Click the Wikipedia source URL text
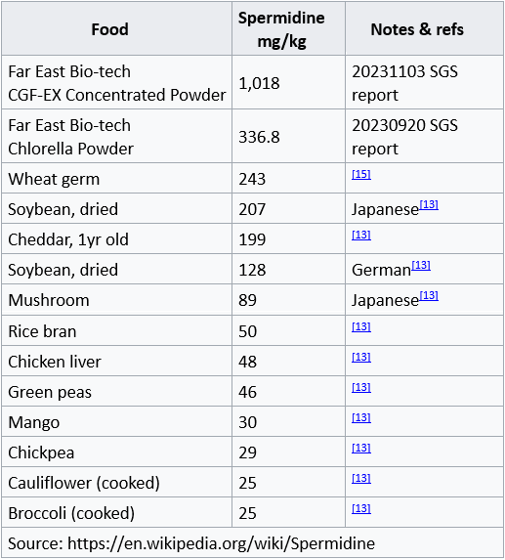 (222, 543)
